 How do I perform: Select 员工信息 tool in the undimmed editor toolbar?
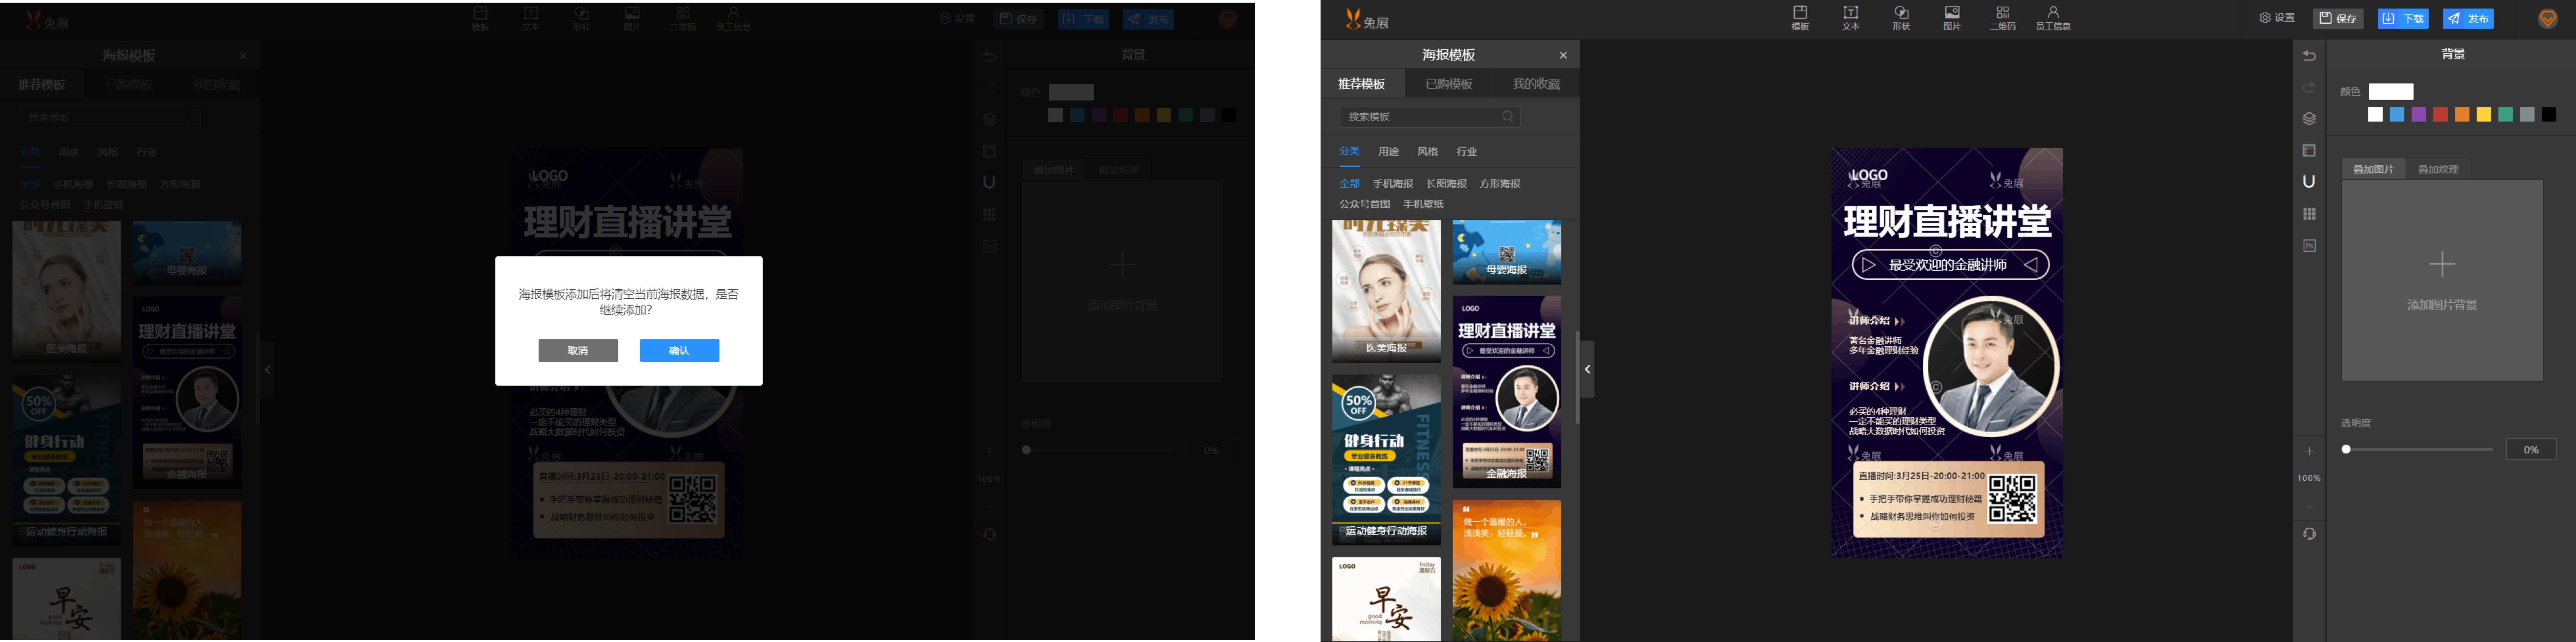(x=2053, y=18)
